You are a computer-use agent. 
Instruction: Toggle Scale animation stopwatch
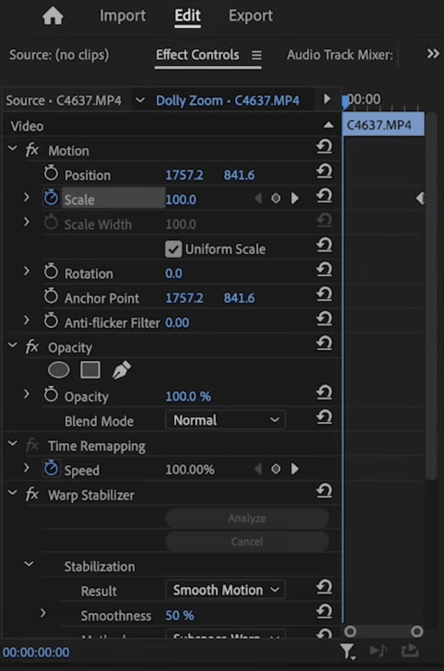51,199
